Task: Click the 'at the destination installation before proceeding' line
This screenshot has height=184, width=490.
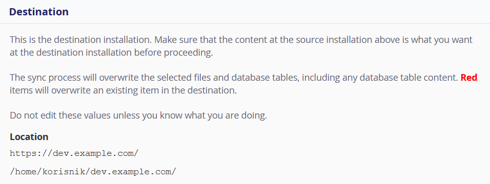Action: tap(111, 53)
